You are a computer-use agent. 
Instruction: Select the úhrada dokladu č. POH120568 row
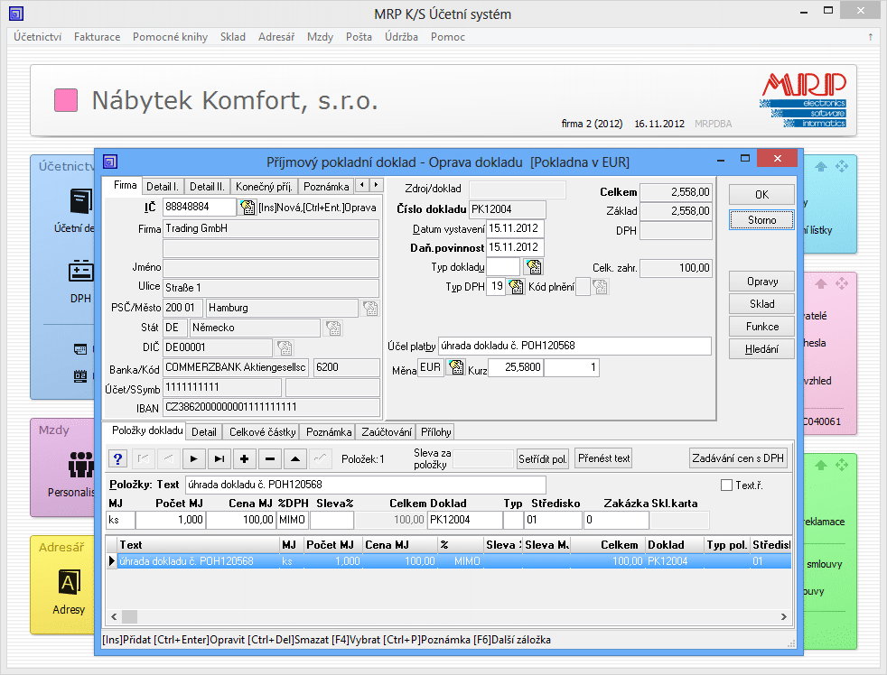[453, 561]
